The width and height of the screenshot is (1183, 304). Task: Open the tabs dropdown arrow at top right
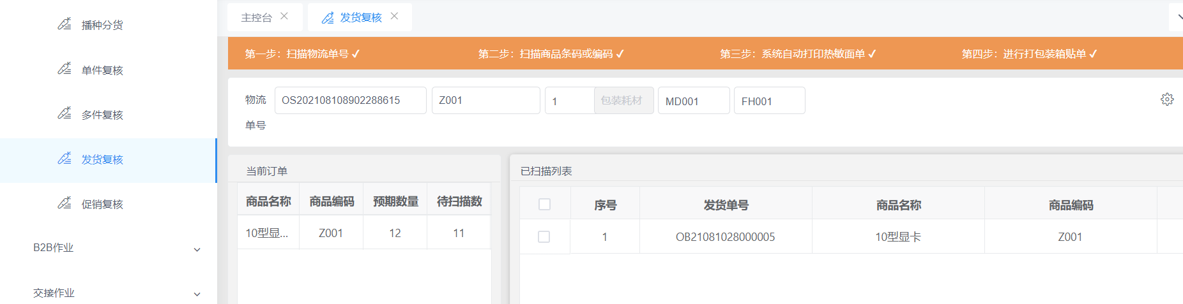click(x=1179, y=17)
